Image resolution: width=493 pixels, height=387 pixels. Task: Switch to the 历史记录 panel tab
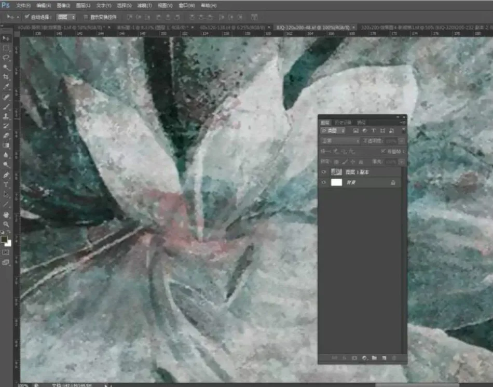(x=343, y=123)
